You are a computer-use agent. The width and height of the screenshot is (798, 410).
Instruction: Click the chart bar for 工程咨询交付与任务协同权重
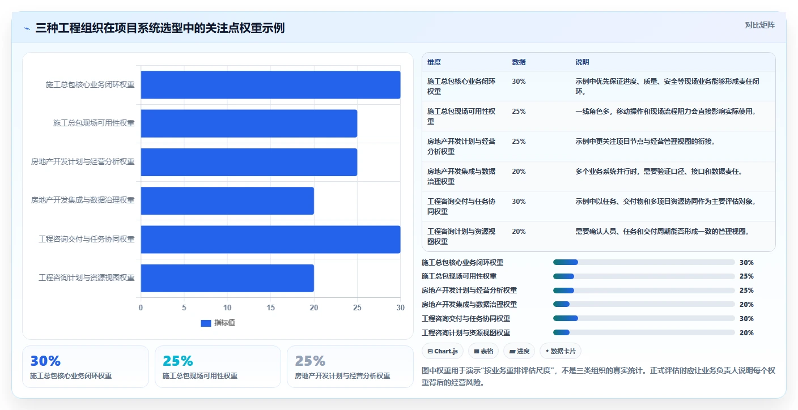(x=270, y=240)
